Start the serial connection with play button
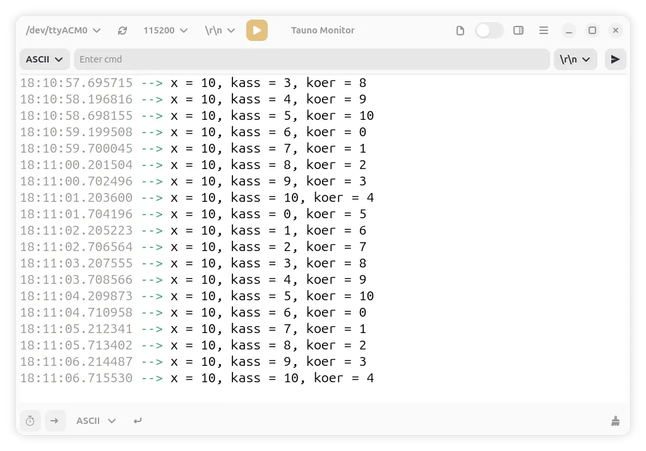The width and height of the screenshot is (646, 451). coord(256,30)
